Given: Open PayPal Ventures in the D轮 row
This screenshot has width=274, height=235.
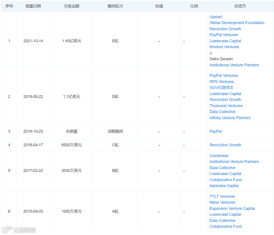Looking at the screenshot, I should (224, 76).
